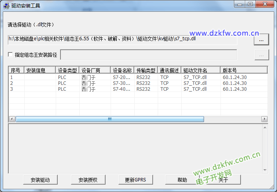The height and width of the screenshot is (192, 277).
Task: Click device name S7-40... cell
Action: [122, 89]
